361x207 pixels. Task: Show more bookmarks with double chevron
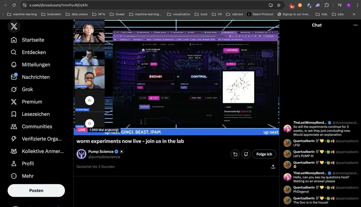(x=355, y=14)
